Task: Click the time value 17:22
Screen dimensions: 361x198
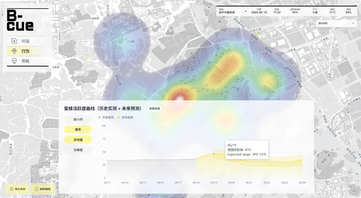Action: click(x=277, y=12)
